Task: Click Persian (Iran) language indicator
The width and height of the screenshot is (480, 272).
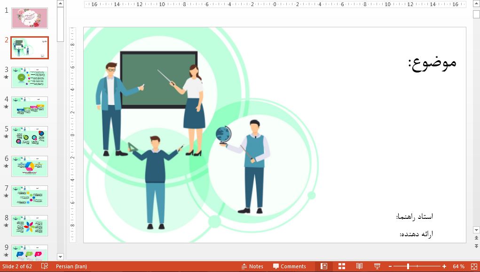Action: click(x=71, y=266)
